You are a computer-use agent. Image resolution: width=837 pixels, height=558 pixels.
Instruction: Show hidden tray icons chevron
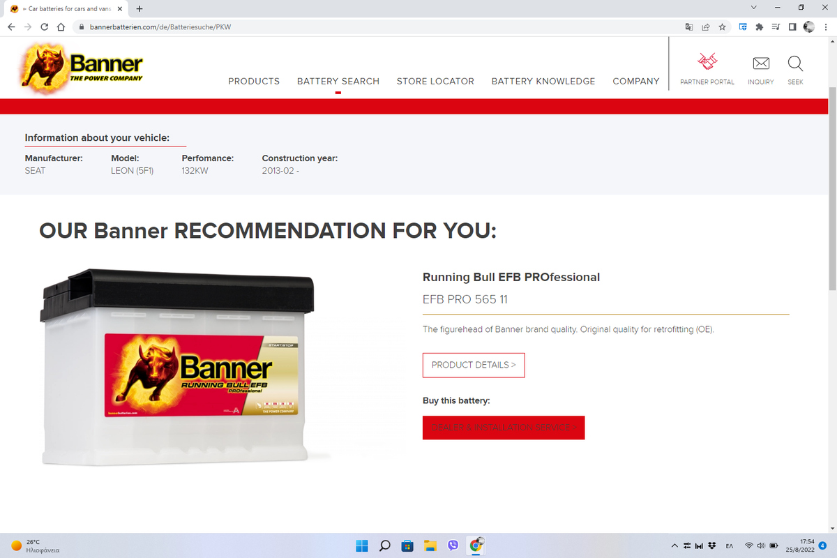click(674, 545)
